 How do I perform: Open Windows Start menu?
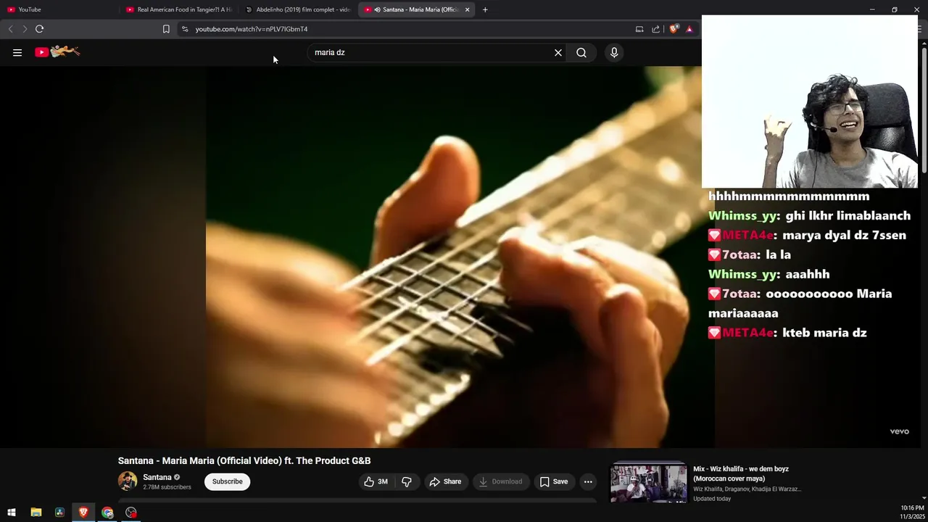click(12, 513)
